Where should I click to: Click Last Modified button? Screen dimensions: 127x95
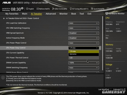click(x=104, y=89)
